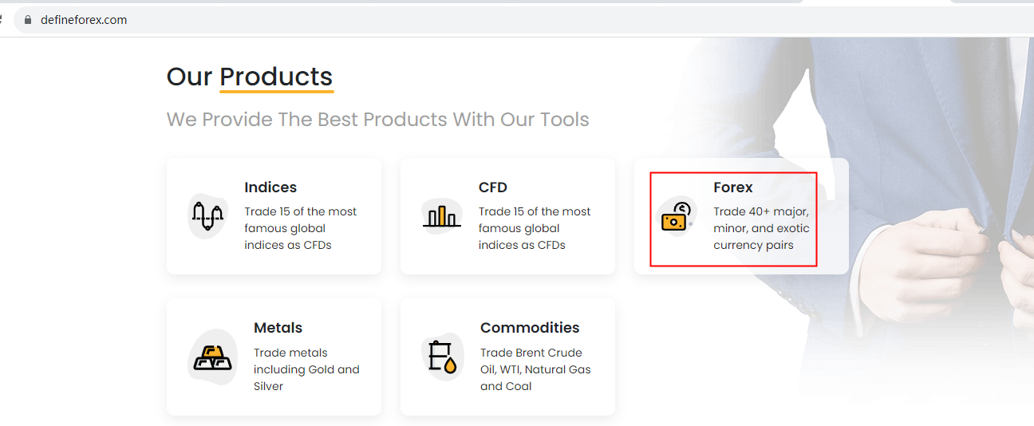Screen dimensions: 1034x426
Task: Click the Indices waveform chart icon
Action: tap(207, 215)
